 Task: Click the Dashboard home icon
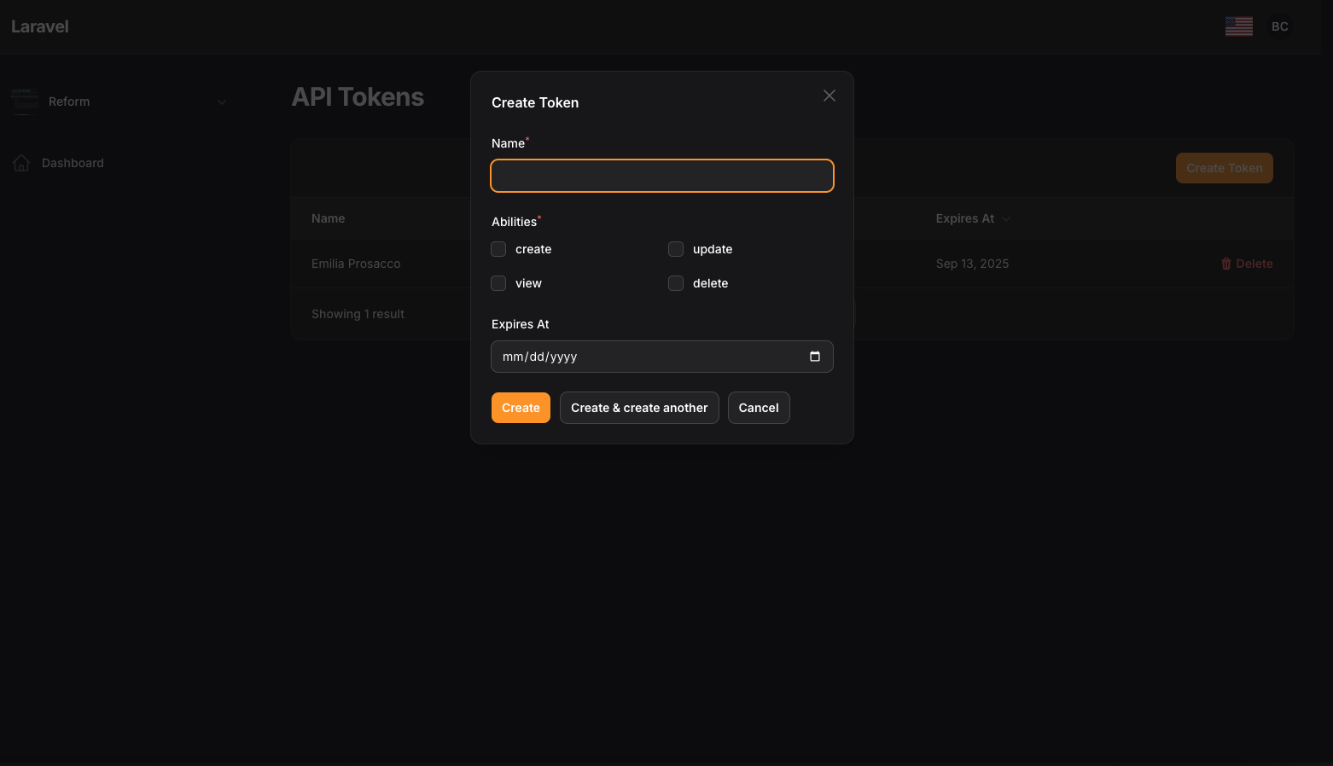[x=21, y=163]
